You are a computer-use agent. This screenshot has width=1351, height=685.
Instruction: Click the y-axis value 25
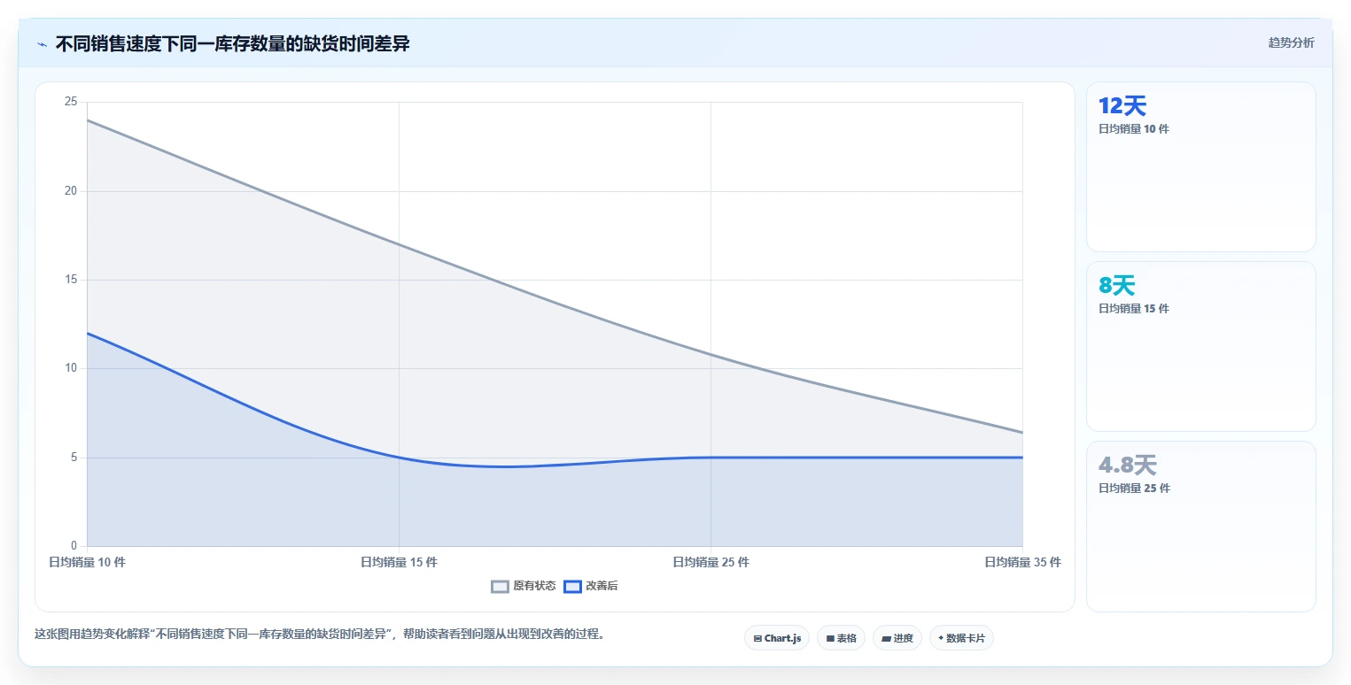click(x=71, y=102)
